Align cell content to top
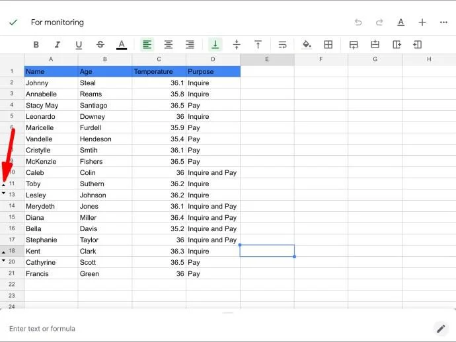 pyautogui.click(x=258, y=44)
